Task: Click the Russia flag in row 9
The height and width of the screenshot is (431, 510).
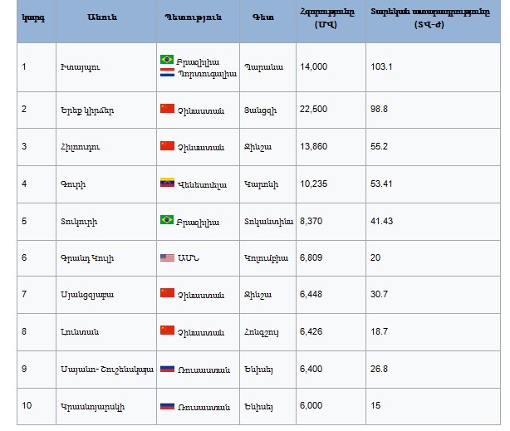Action: tap(167, 370)
